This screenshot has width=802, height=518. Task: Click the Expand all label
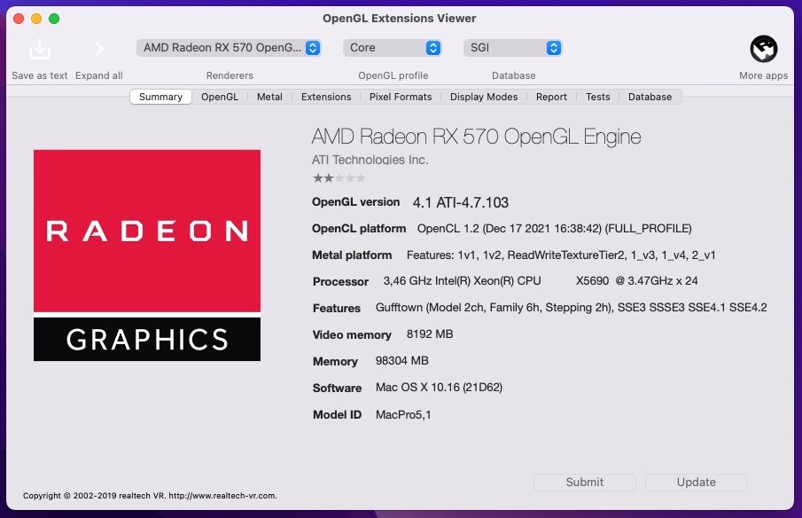(98, 75)
